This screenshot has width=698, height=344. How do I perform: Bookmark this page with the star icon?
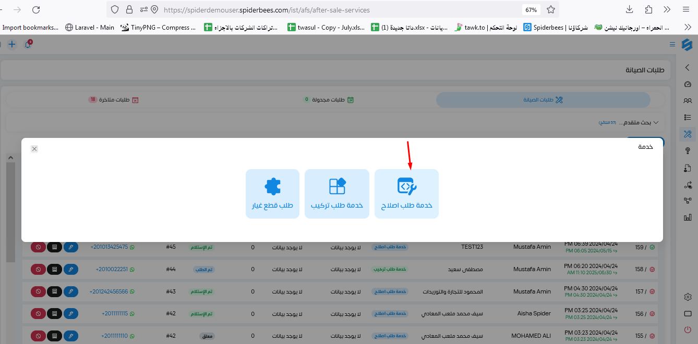[x=550, y=9]
